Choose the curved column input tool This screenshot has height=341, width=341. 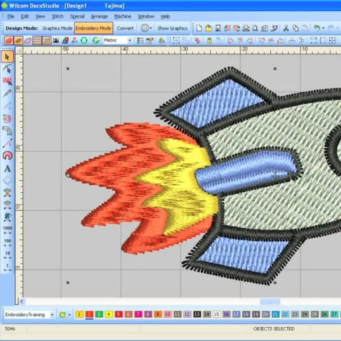coord(8,131)
